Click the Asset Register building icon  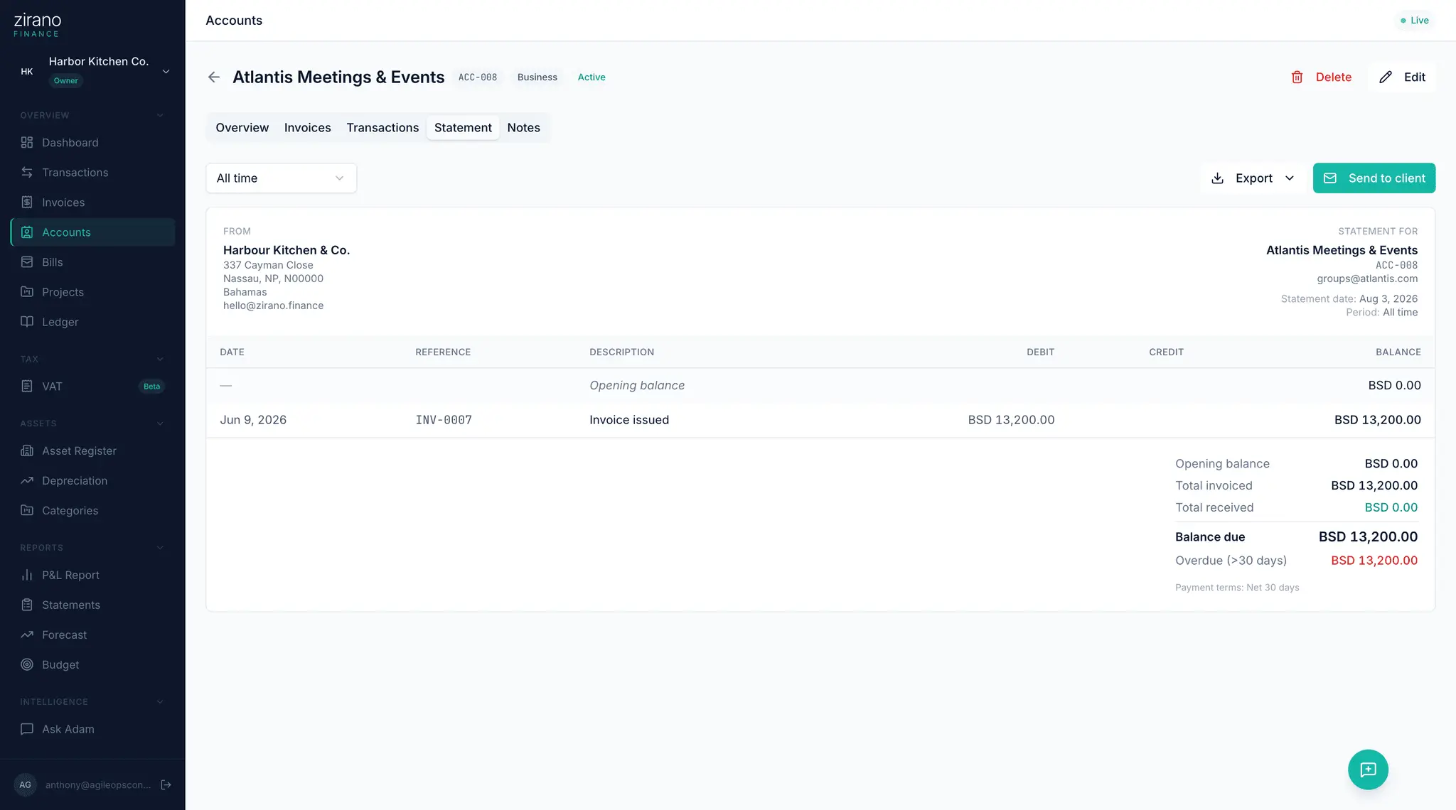27,451
